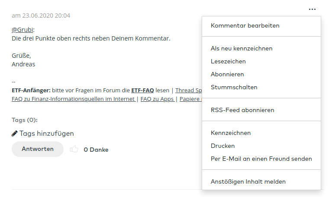Click the '0 Danke' thanks counter

tap(96, 150)
